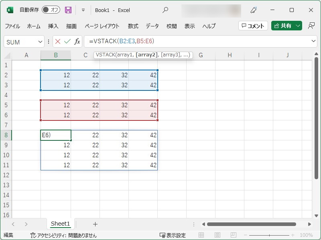Open the 表示 ribbon tab
Screen dimensions: 321x240
(189, 26)
